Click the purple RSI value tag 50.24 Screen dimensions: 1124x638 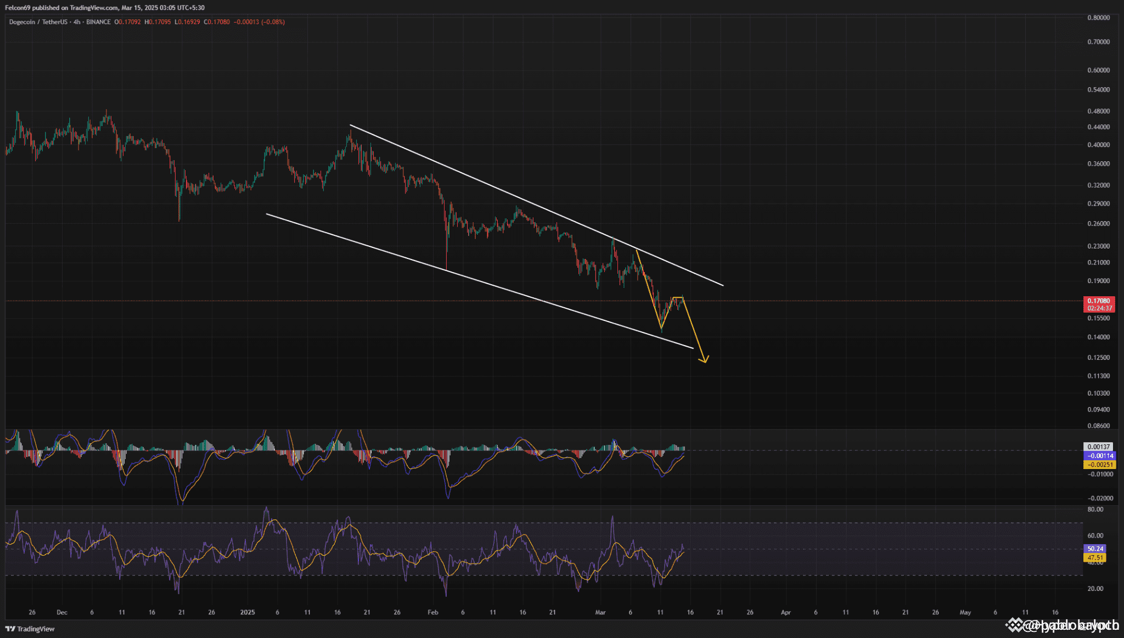[1095, 549]
